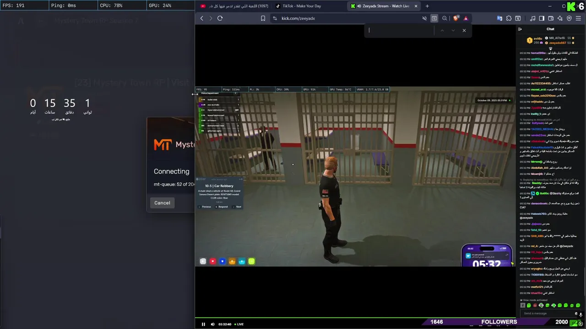Click the music note toolbar icon
The image size is (586, 329).
coord(532,18)
